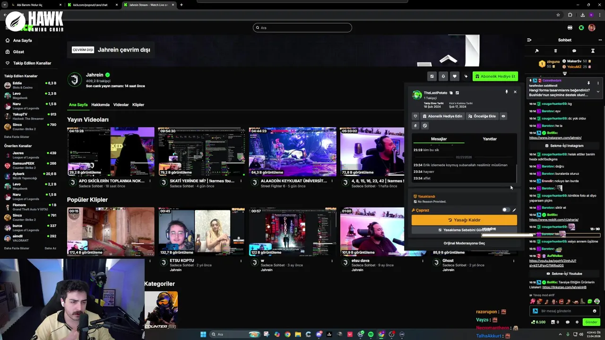Open the Videolar channel tab
Viewport: 605px width, 340px height.
(x=121, y=105)
